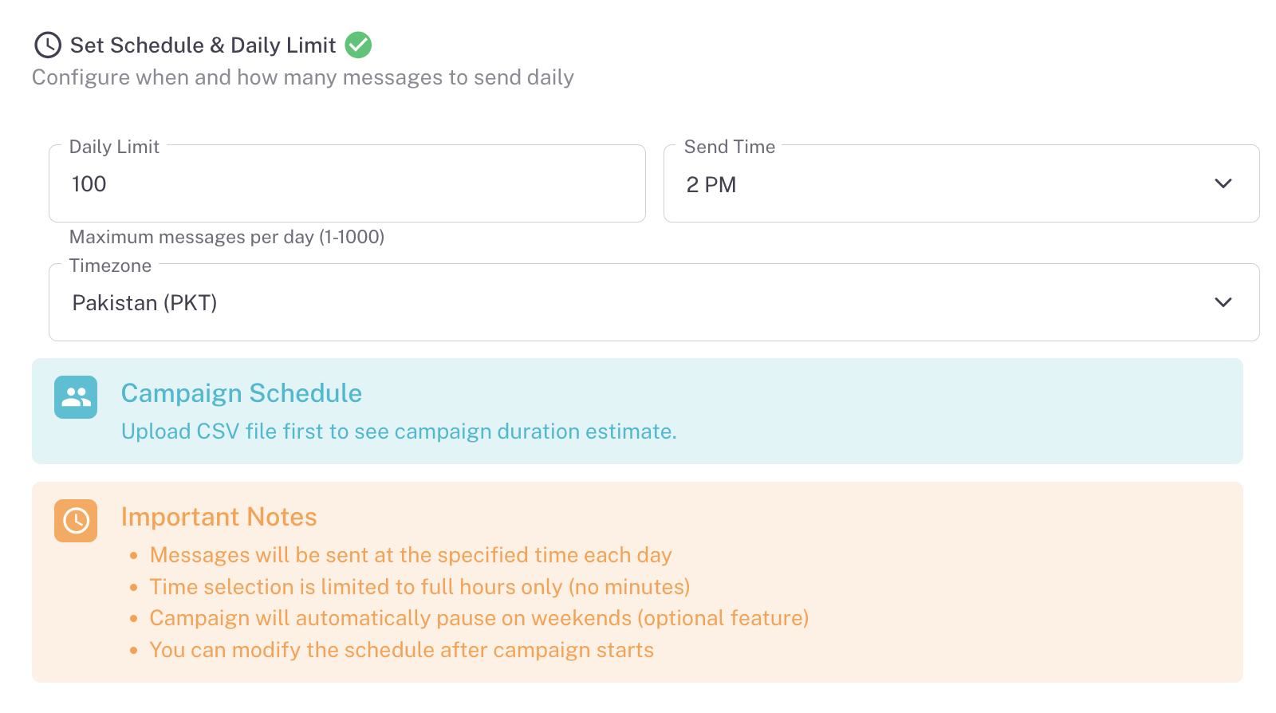Click the orange clock icon in Important Notes

click(x=76, y=521)
